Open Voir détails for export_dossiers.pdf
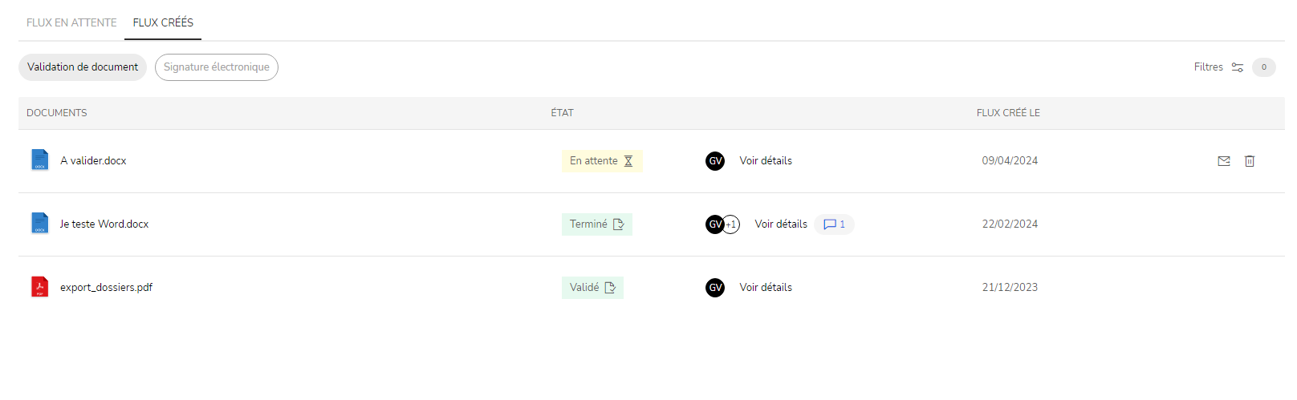 [766, 288]
